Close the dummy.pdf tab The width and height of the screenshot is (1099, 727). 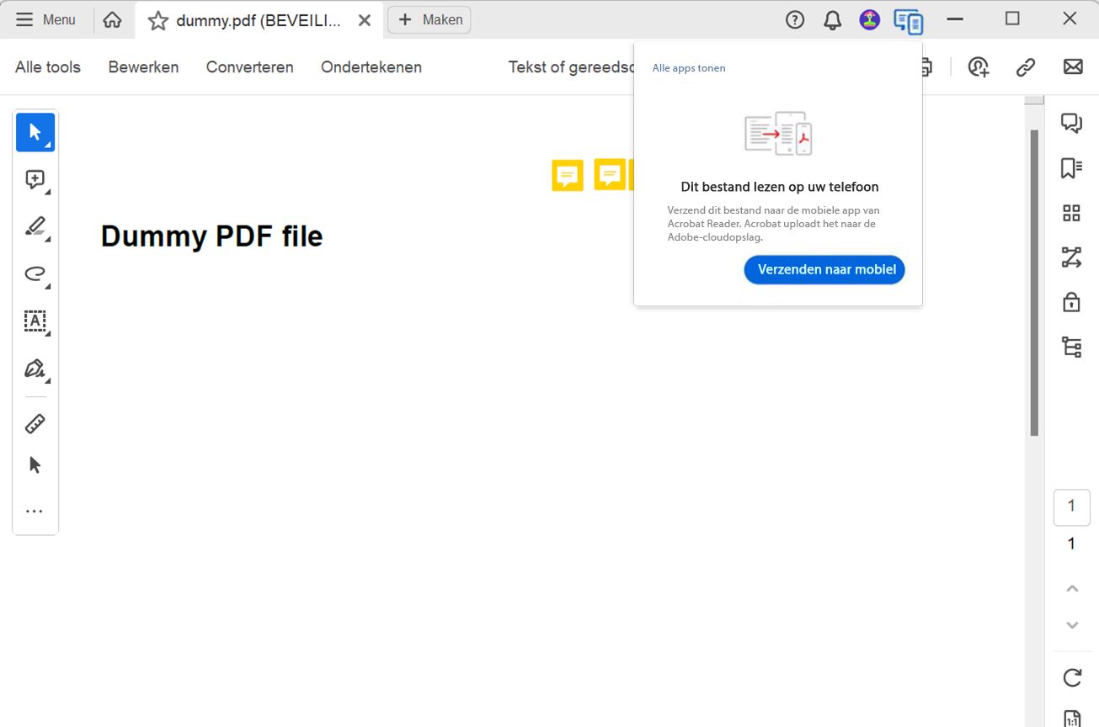coord(365,20)
